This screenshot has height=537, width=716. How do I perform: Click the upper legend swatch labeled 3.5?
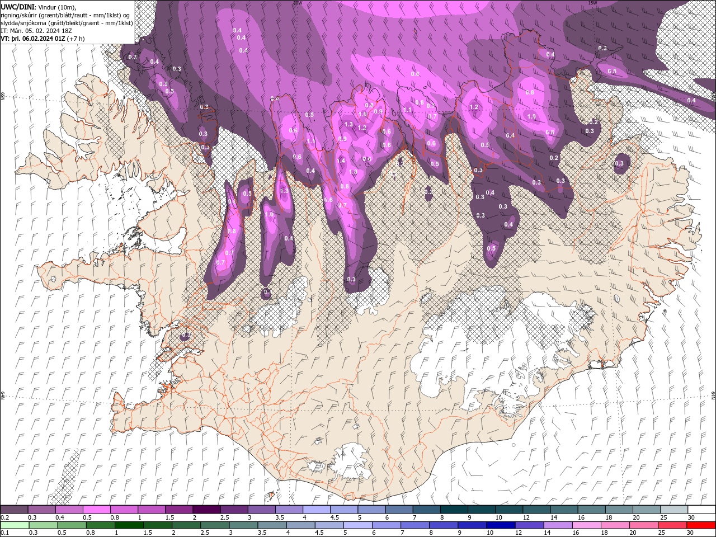pyautogui.click(x=289, y=510)
